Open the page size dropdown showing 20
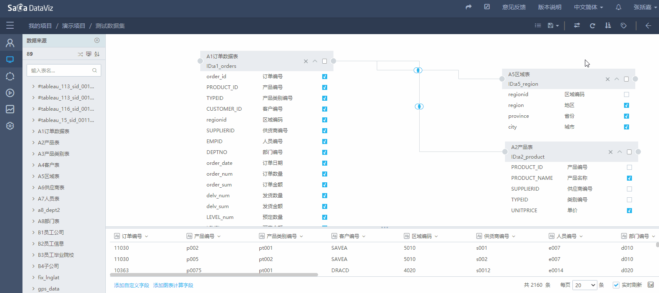This screenshot has width=659, height=293. (585, 285)
